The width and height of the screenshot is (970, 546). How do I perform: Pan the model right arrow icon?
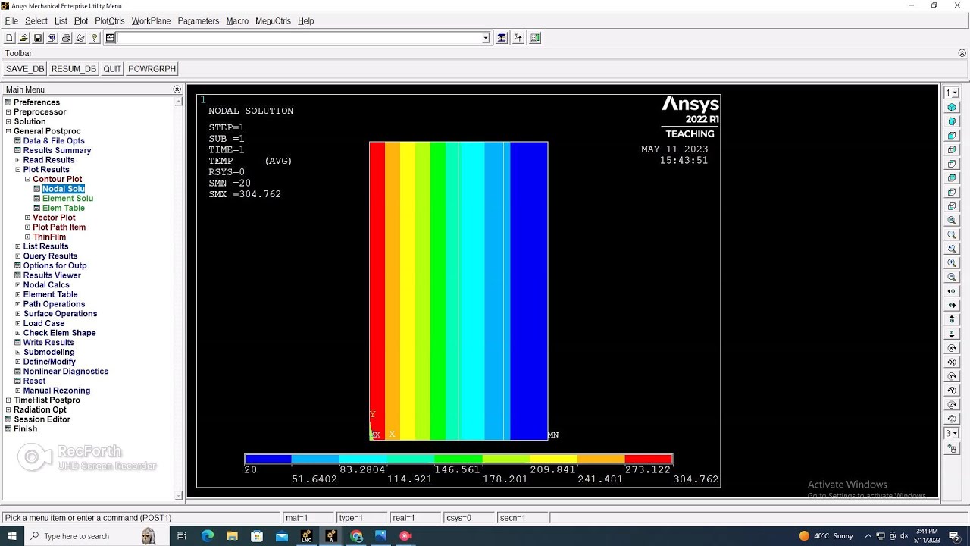pos(952,306)
